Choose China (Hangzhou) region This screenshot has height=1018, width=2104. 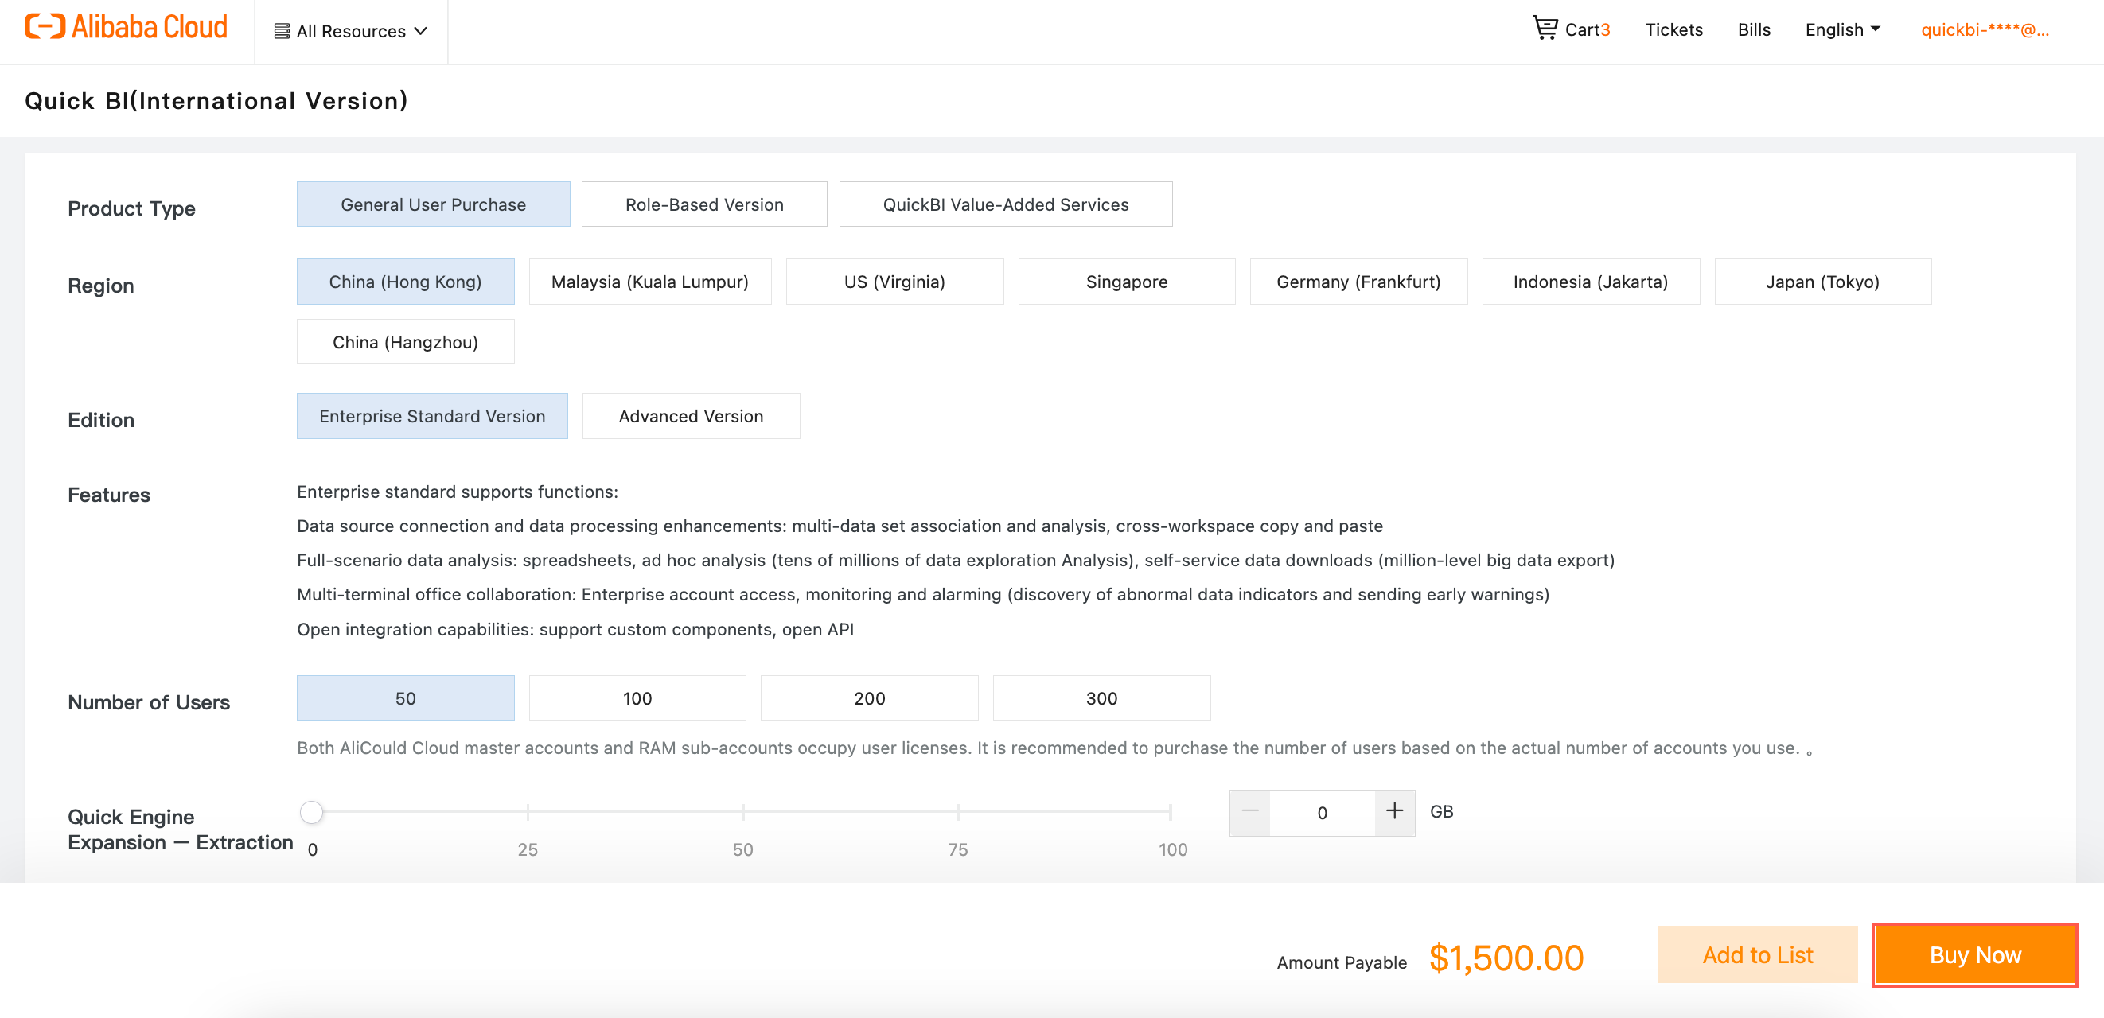tap(405, 341)
